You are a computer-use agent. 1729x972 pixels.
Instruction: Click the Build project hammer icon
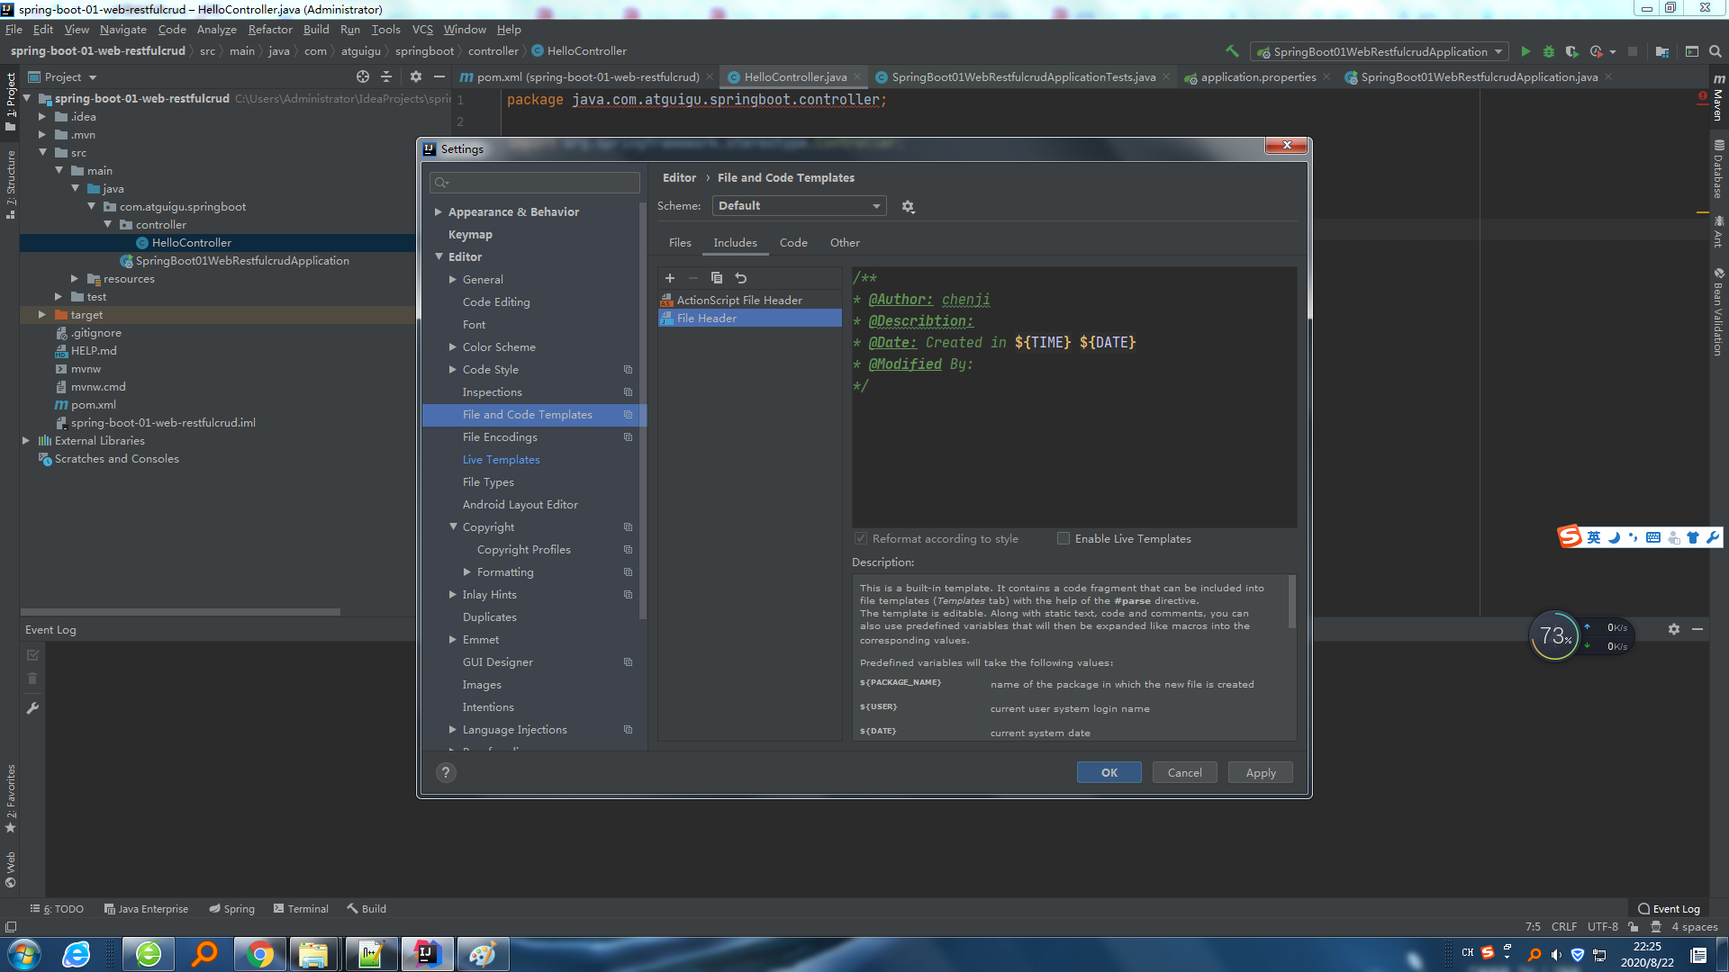[x=1232, y=51]
